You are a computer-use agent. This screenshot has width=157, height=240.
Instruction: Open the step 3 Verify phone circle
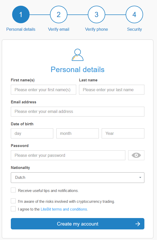[96, 14]
